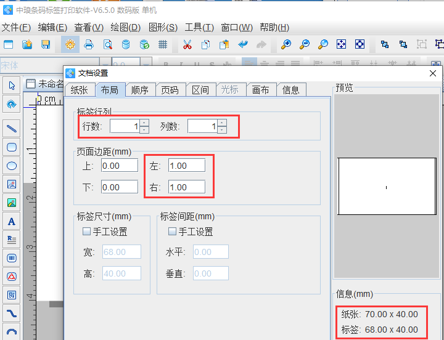Click the left margin input field
Viewport: 444px width, 340px height.
pos(186,165)
